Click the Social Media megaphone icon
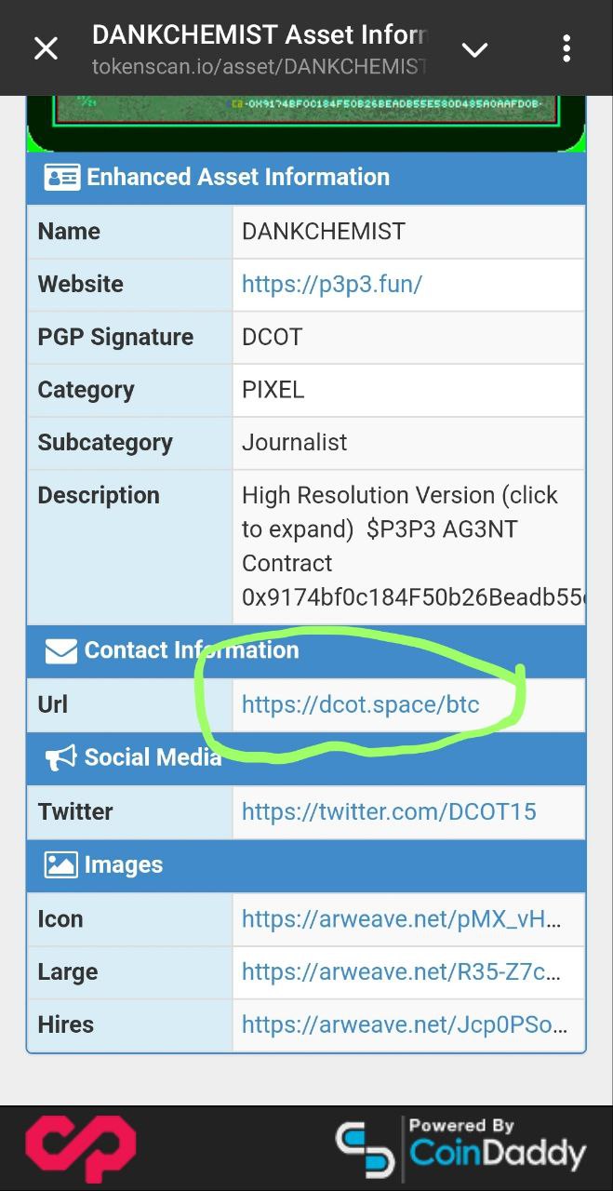Image resolution: width=613 pixels, height=1191 pixels. click(x=60, y=757)
